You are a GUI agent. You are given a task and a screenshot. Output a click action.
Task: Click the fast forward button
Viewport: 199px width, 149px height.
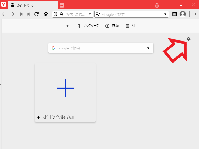[x=29, y=14]
